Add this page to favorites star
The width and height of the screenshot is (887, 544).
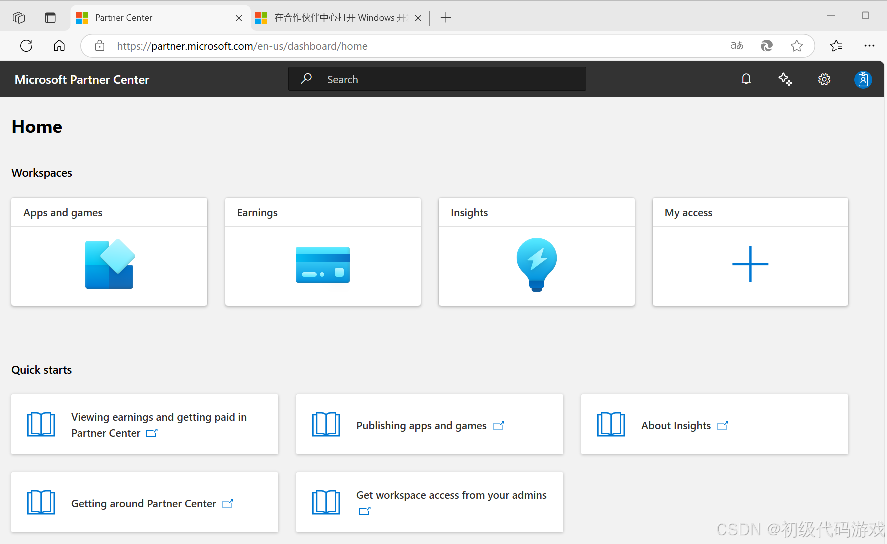(x=797, y=46)
